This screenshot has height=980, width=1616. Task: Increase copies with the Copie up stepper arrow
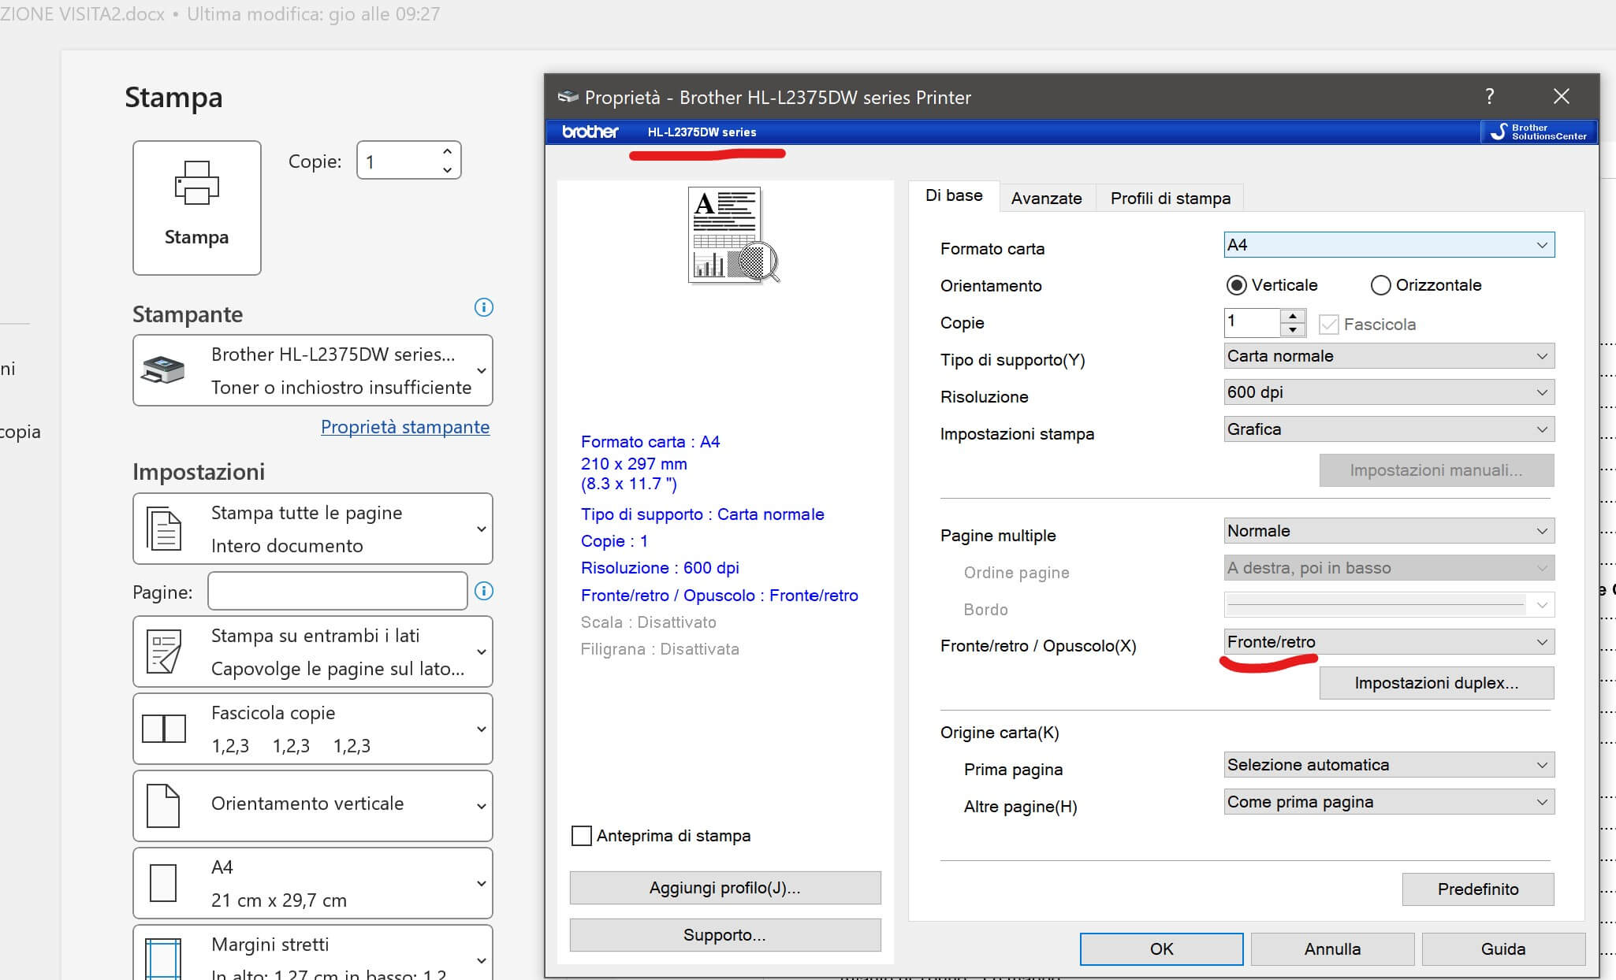(1293, 316)
